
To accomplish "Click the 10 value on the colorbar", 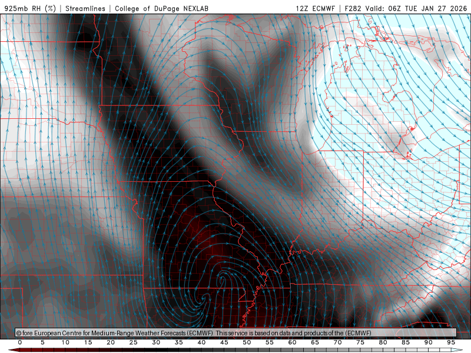I will tap(65, 342).
